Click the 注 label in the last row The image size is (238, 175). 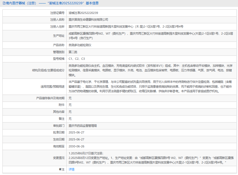(63, 169)
